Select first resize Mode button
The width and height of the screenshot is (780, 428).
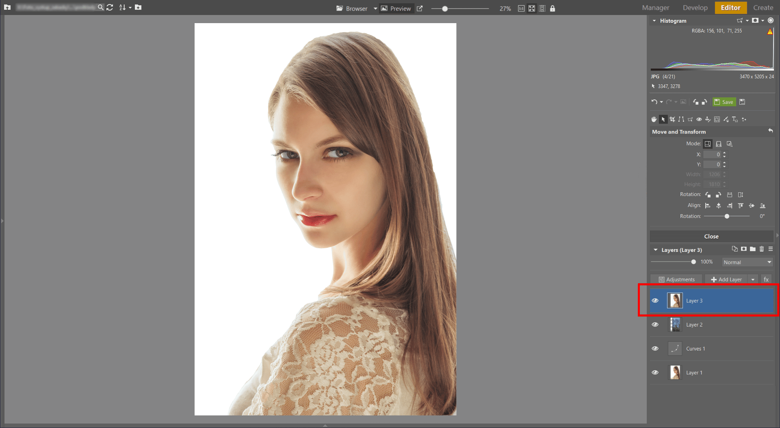coord(708,144)
